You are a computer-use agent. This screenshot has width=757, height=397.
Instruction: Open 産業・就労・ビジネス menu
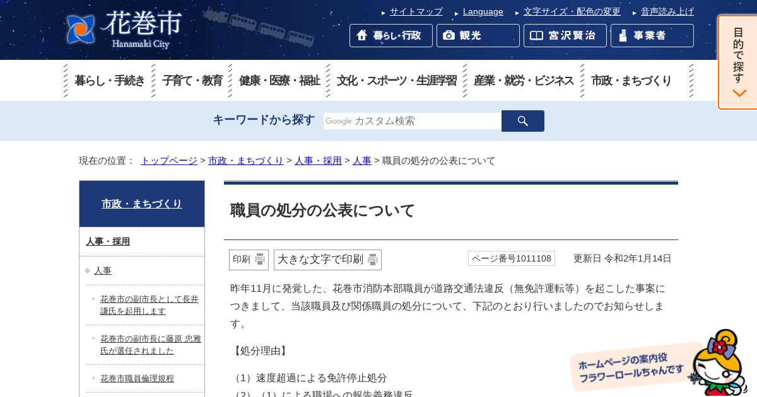pos(524,81)
